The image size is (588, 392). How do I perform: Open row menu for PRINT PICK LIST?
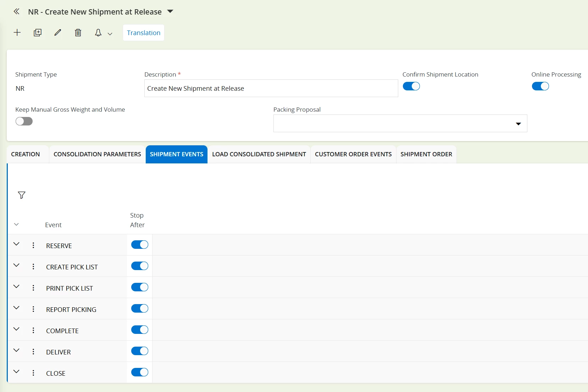[x=33, y=288]
